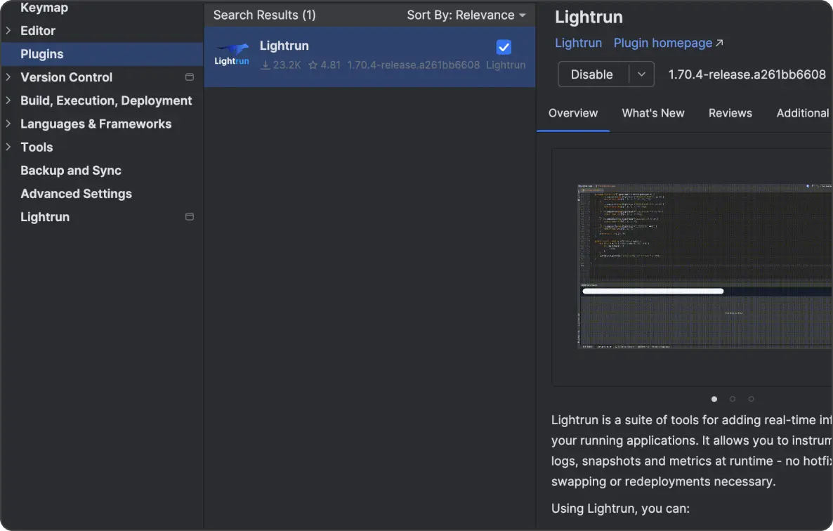The height and width of the screenshot is (531, 833).
Task: Click the external link arrow after Plugin homepage
Action: 719,44
